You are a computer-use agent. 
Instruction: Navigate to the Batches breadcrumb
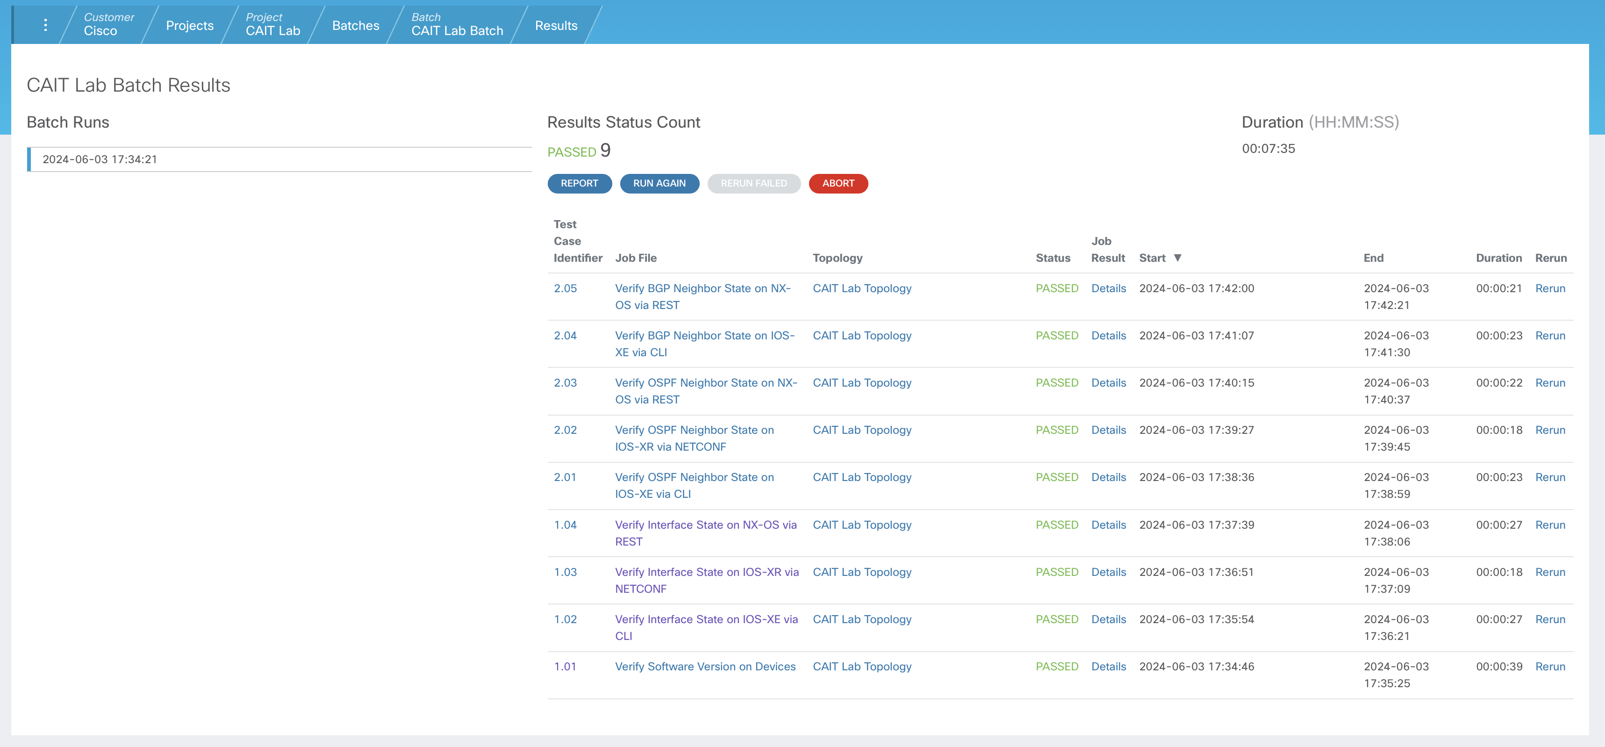[355, 26]
